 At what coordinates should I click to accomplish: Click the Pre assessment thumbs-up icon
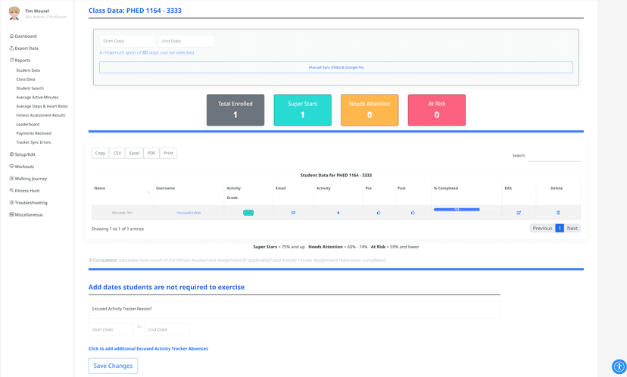(x=379, y=213)
